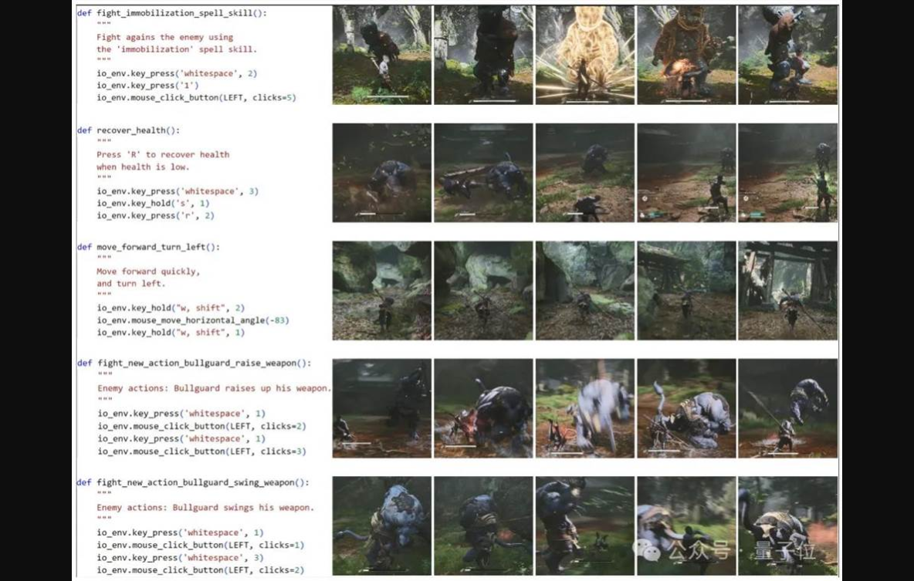
Task: Click the fight_new_action_bullguard_swing_weapon definition
Action: click(193, 482)
